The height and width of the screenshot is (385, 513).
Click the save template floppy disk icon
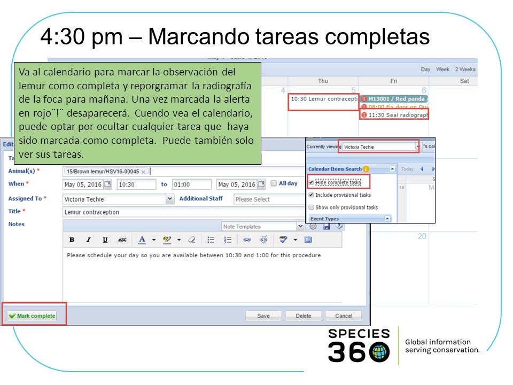[326, 226]
